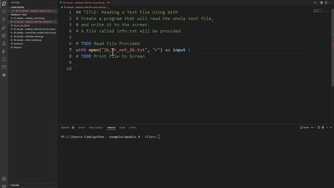Close 02 sample file in Open Editors

(x=13, y=11)
